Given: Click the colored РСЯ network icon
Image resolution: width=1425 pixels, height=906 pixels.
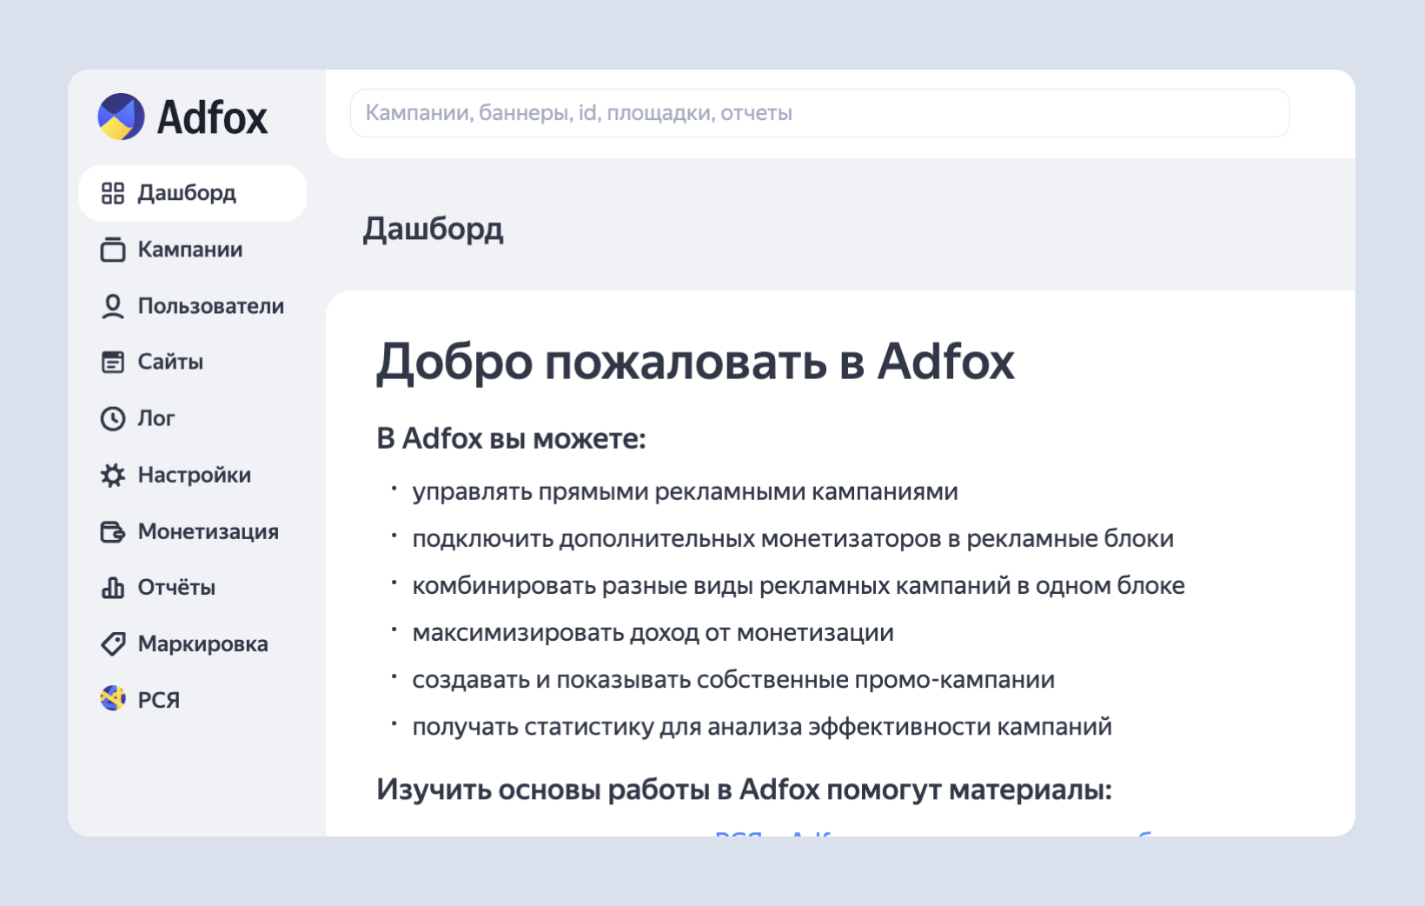Looking at the screenshot, I should 113,698.
